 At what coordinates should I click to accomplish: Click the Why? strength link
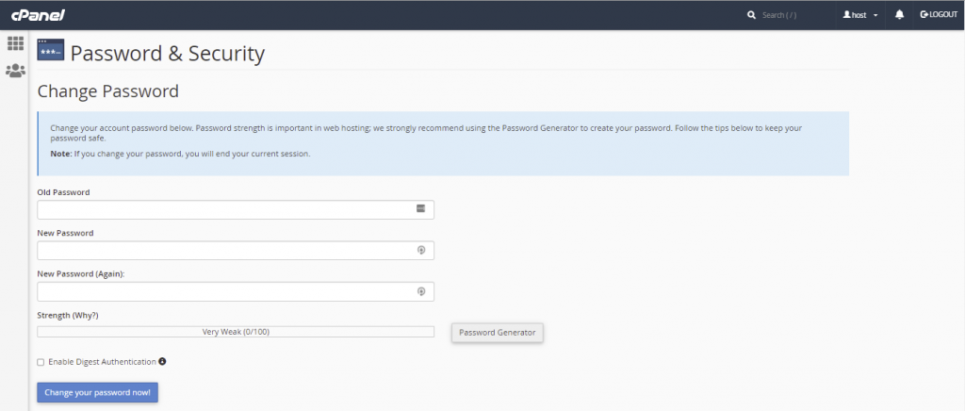tap(85, 315)
